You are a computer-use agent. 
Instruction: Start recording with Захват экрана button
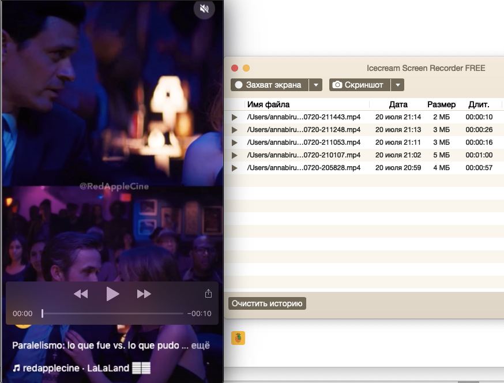269,85
